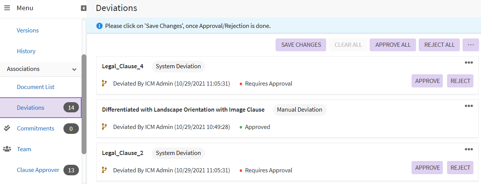Open the Versions menu item

click(28, 30)
